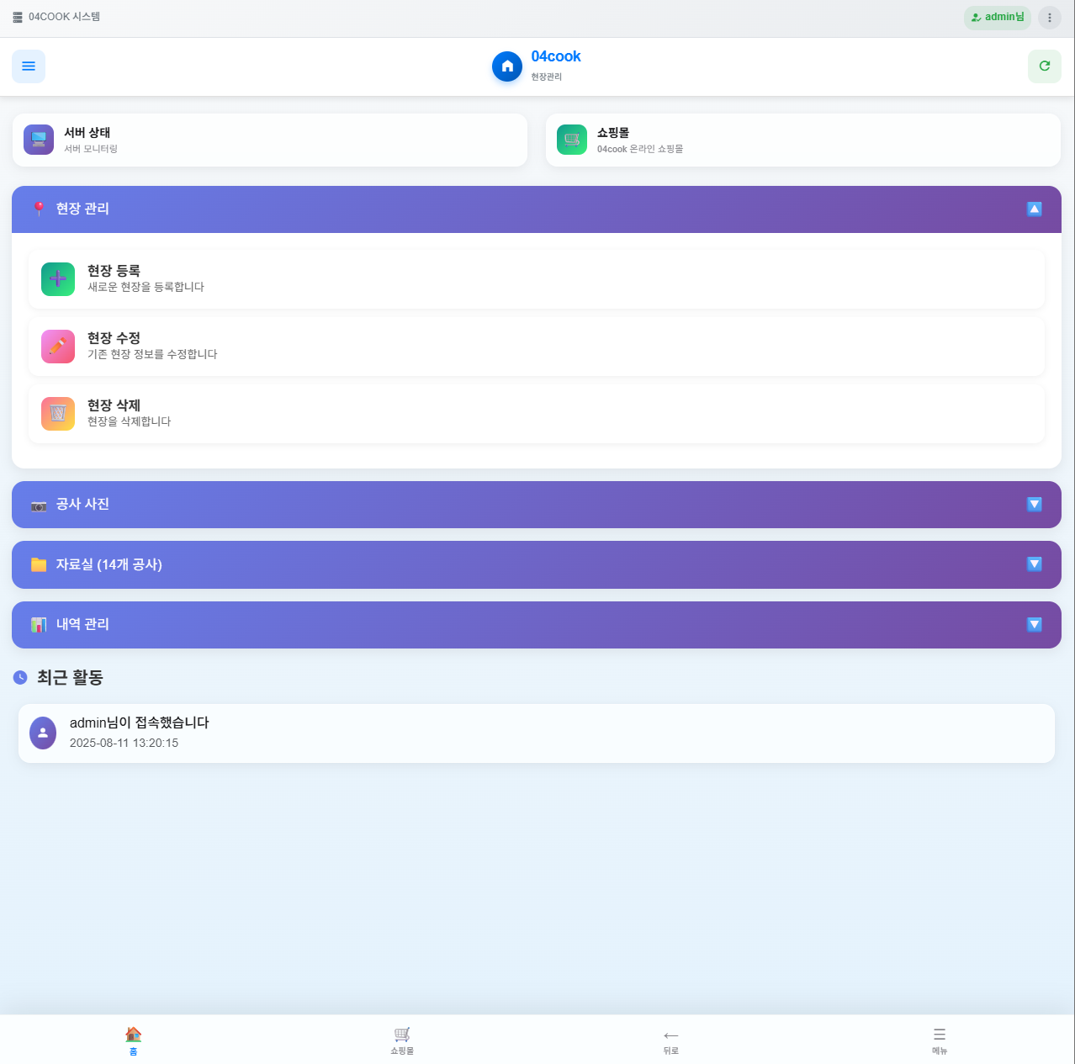The image size is (1075, 1064).
Task: Click the 04cook title text
Action: click(556, 56)
